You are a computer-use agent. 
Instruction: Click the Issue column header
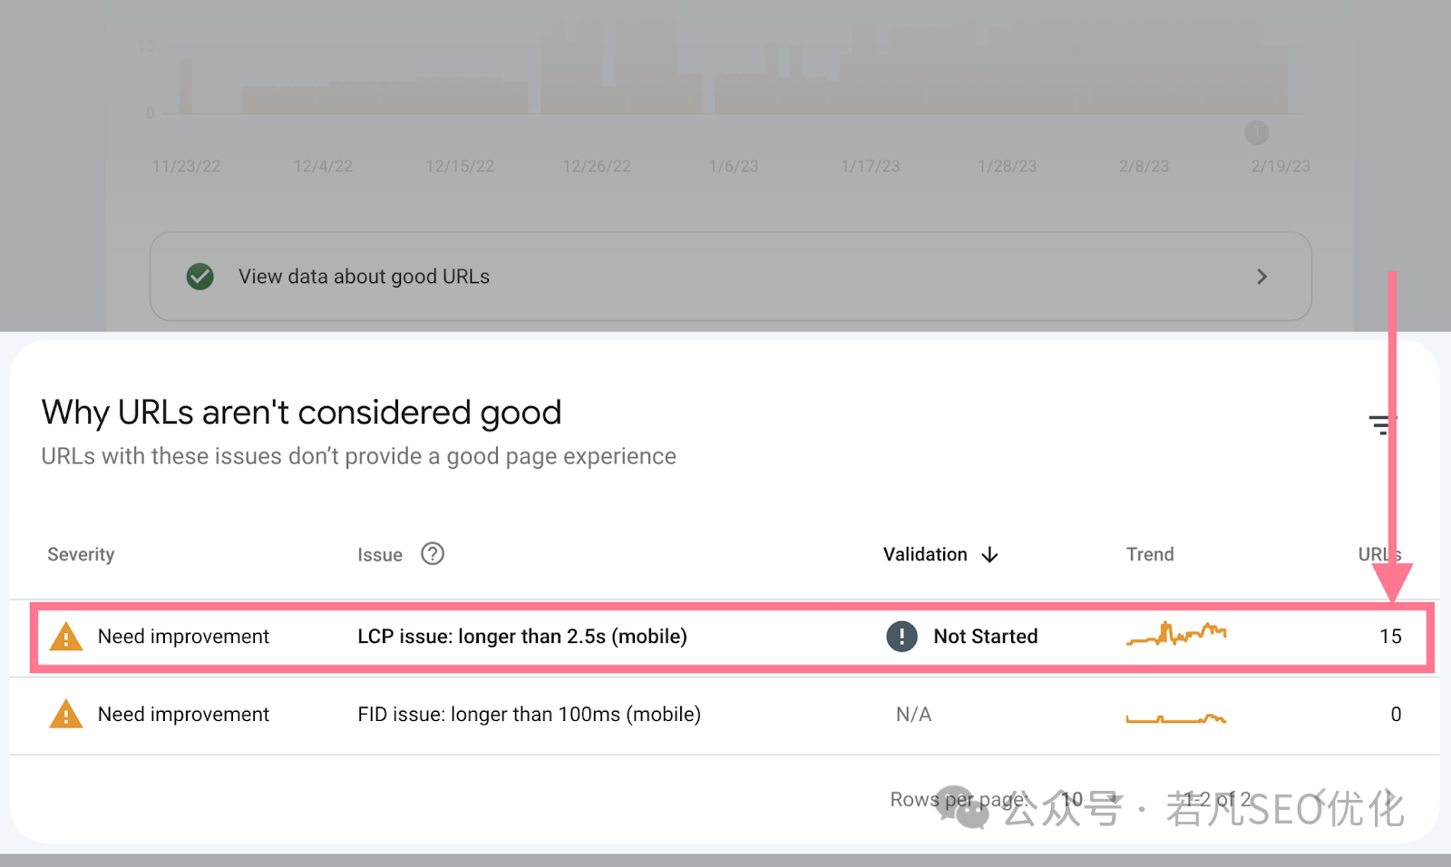380,555
